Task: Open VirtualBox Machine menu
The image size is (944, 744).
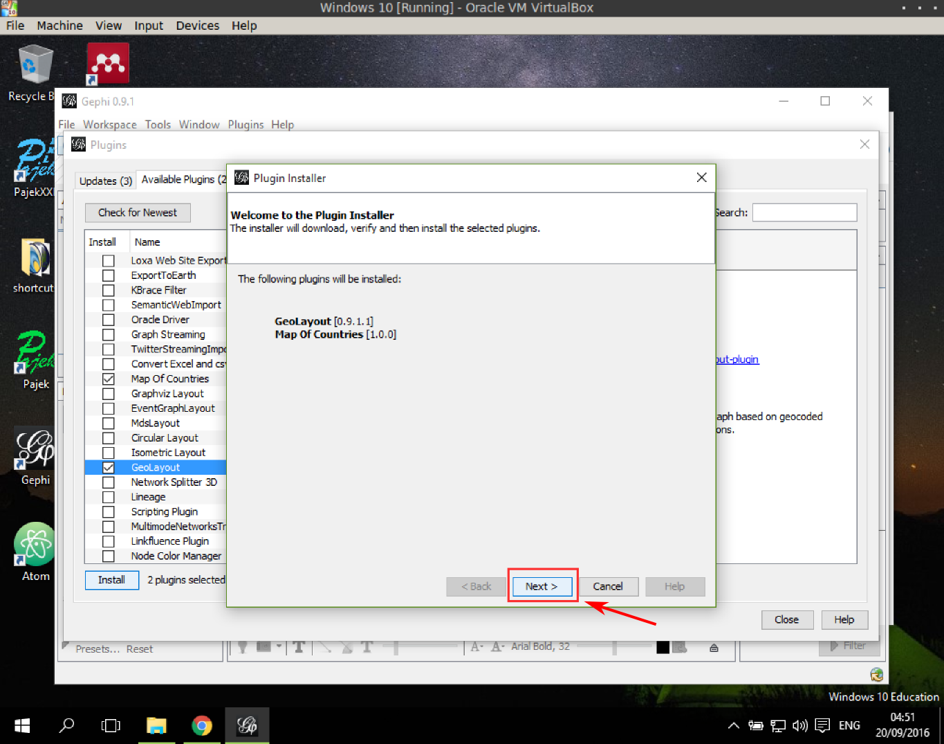Action: [x=59, y=26]
